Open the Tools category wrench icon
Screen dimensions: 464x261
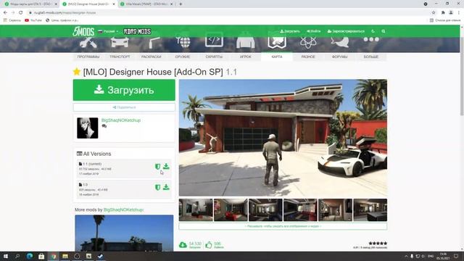(x=88, y=42)
